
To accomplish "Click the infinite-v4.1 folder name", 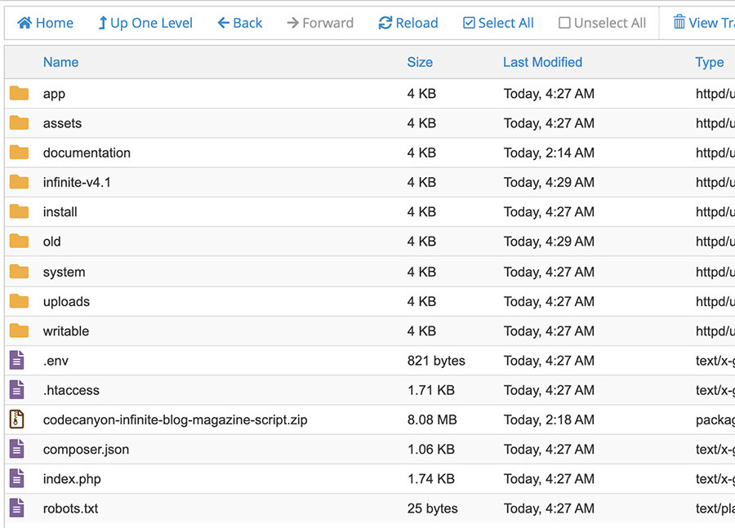I will [77, 183].
